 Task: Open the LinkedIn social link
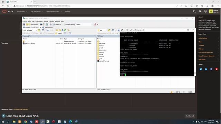pos(206,69)
